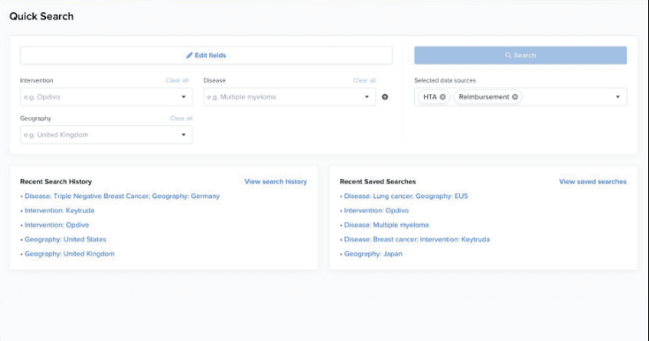Open recent search Geography: United Kingdom

coord(70,254)
